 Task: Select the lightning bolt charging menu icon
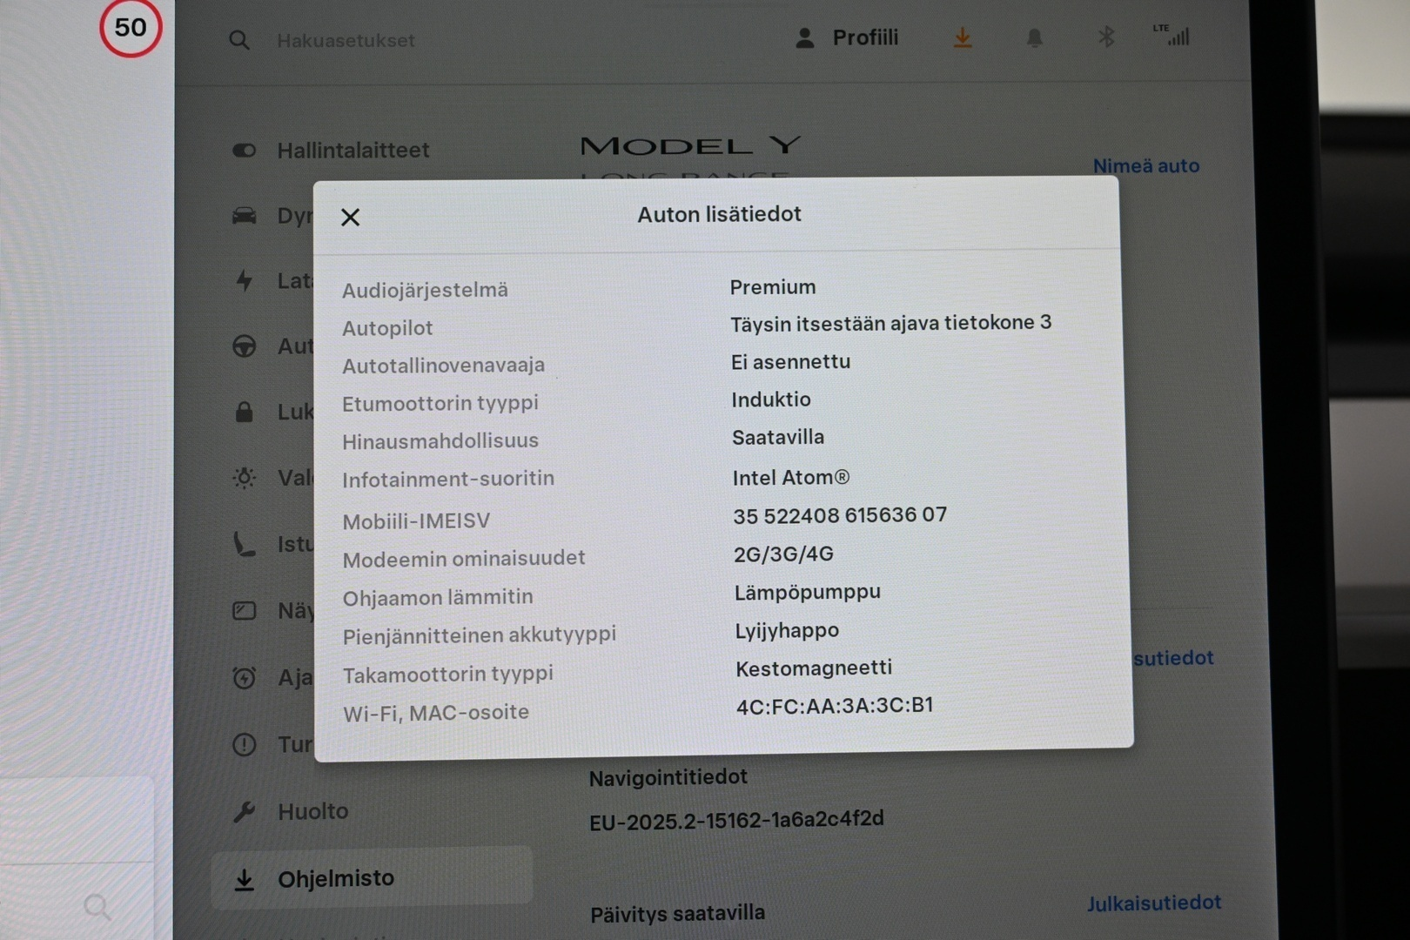click(245, 280)
